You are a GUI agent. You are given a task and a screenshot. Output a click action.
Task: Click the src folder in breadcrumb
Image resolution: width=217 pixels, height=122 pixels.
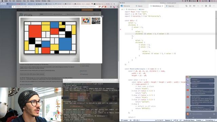[122, 9]
